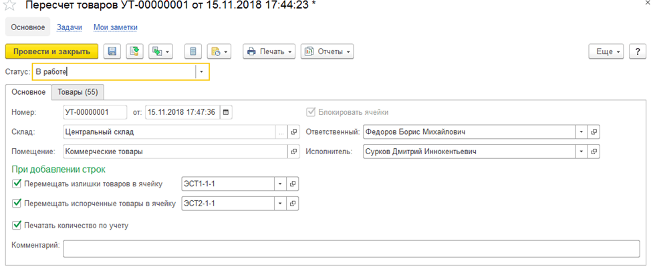Open the Печать dropdown menu
Image resolution: width=651 pixels, height=269 pixels.
tap(269, 51)
